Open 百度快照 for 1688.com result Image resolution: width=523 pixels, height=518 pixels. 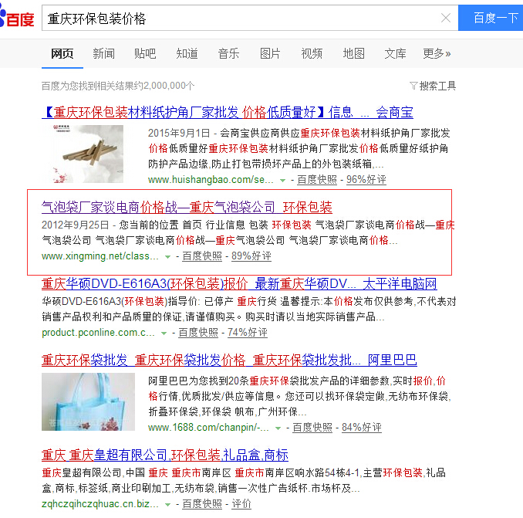pyautogui.click(x=312, y=427)
